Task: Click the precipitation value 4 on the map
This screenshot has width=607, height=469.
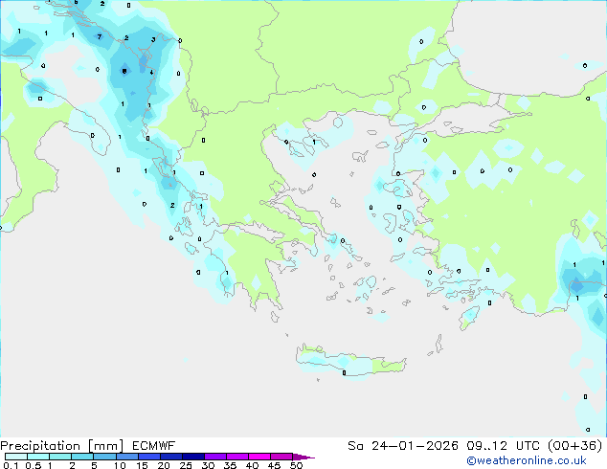Action: (x=151, y=73)
